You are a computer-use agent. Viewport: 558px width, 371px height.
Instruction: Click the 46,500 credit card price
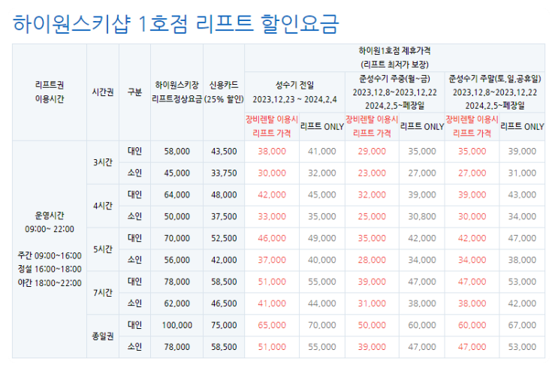click(224, 303)
